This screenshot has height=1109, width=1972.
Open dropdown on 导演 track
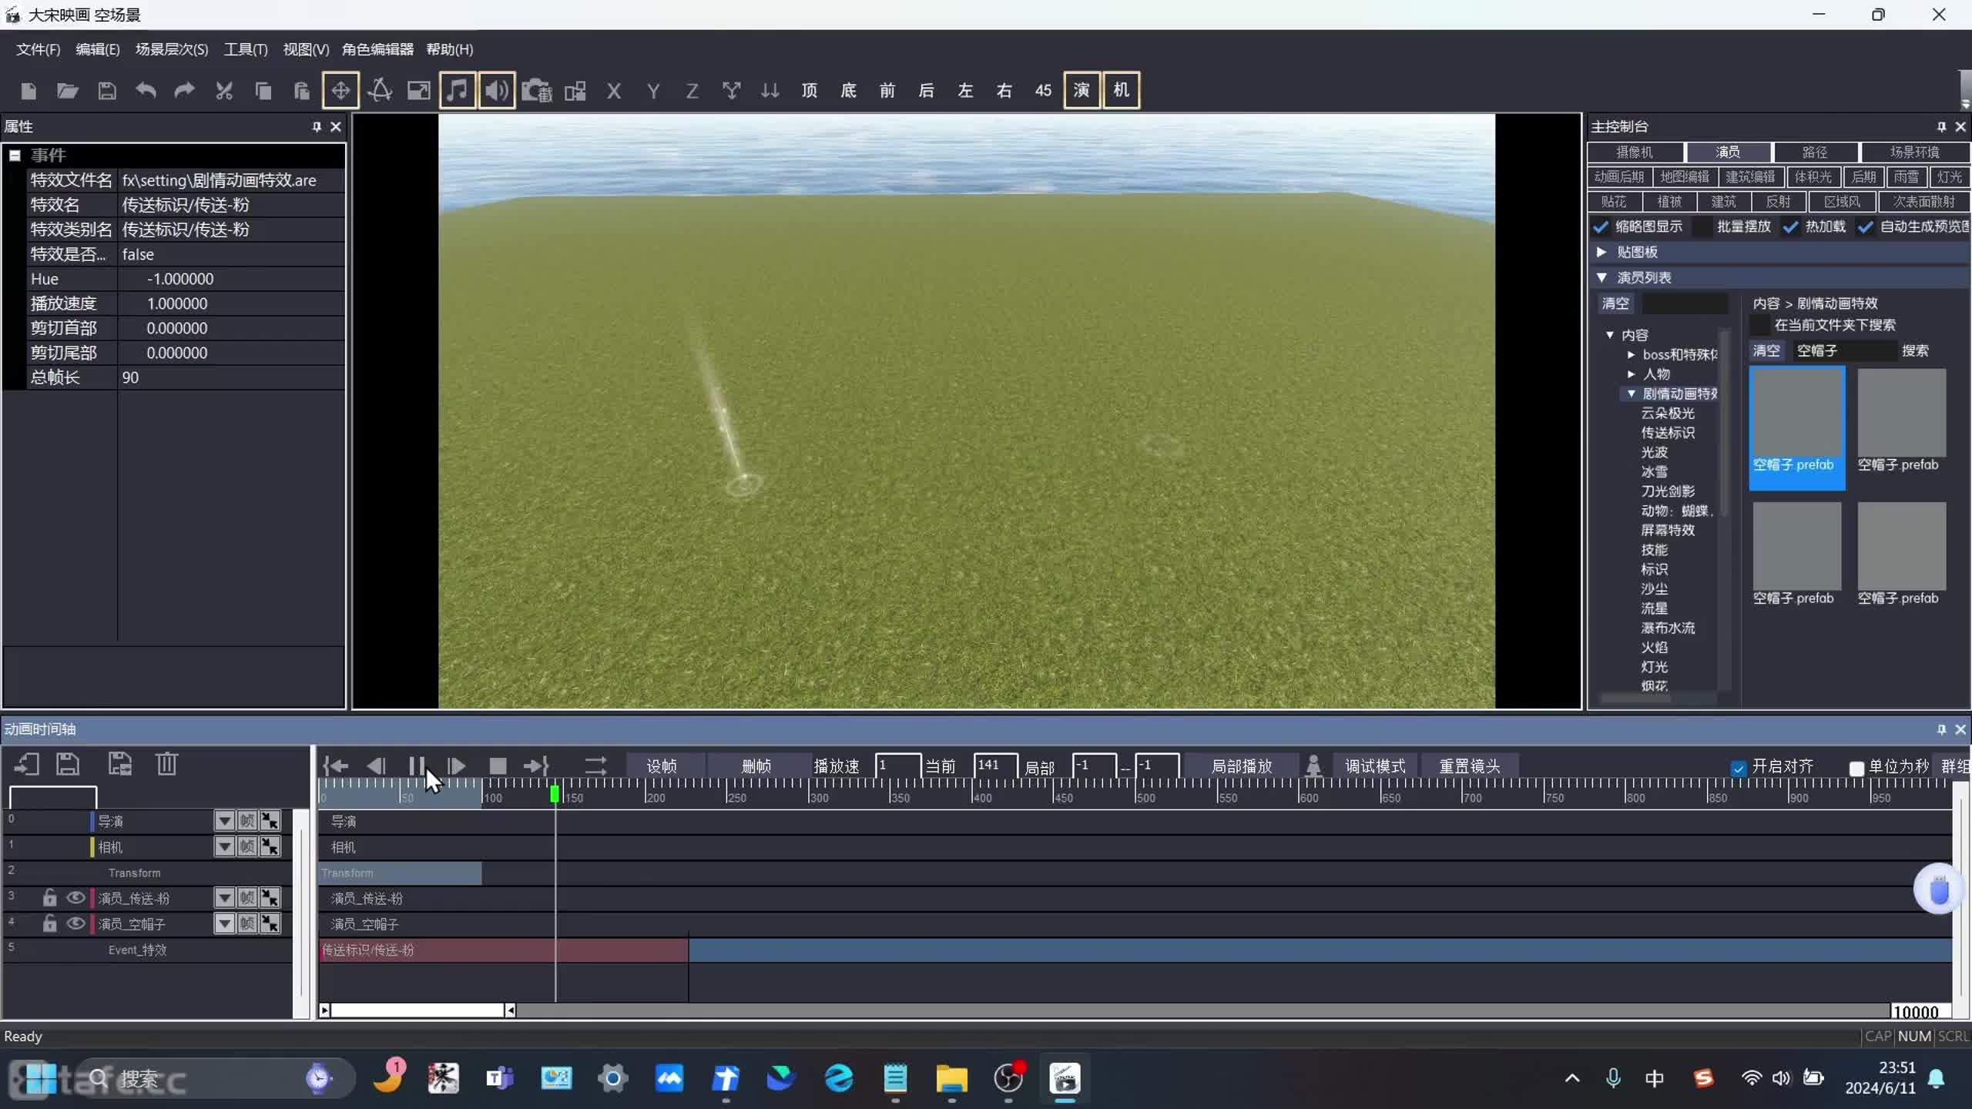coord(224,821)
